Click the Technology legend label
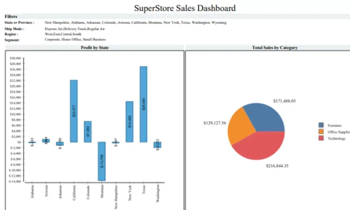The width and height of the screenshot is (350, 210). 336,139
